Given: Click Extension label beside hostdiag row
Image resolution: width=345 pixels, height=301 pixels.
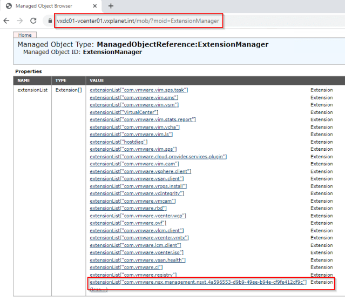Looking at the screenshot, I should click(x=321, y=142).
